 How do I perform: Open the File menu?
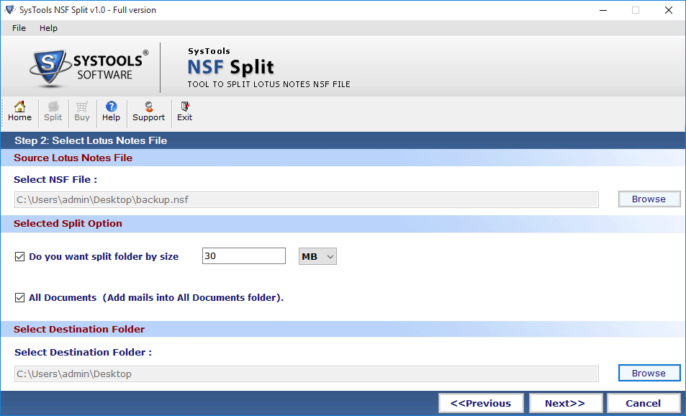(x=19, y=28)
